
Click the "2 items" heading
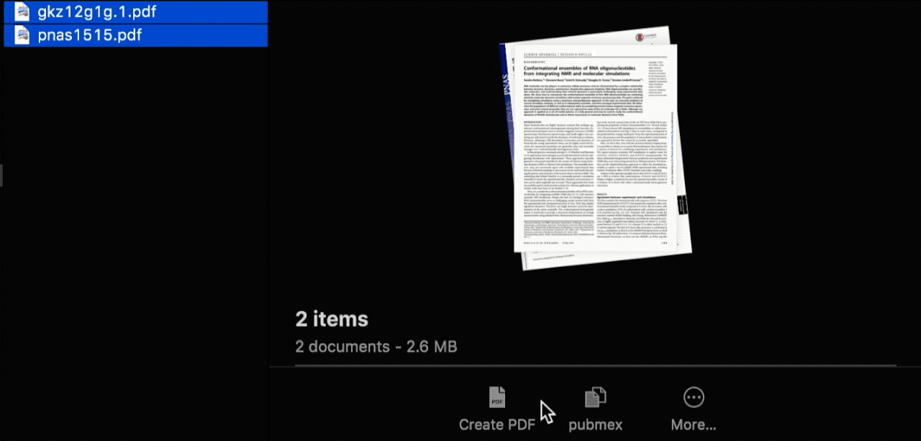click(332, 319)
